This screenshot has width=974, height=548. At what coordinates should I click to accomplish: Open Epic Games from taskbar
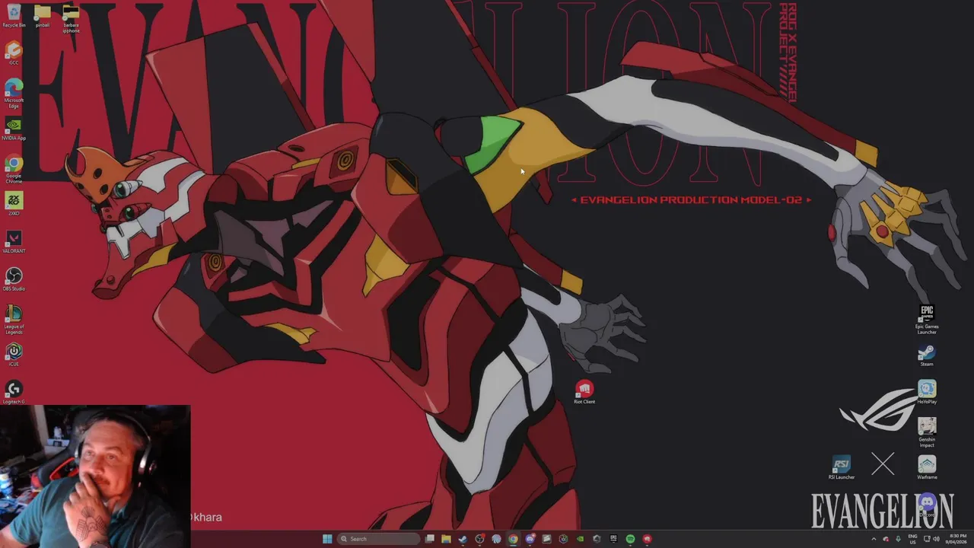[x=613, y=539]
